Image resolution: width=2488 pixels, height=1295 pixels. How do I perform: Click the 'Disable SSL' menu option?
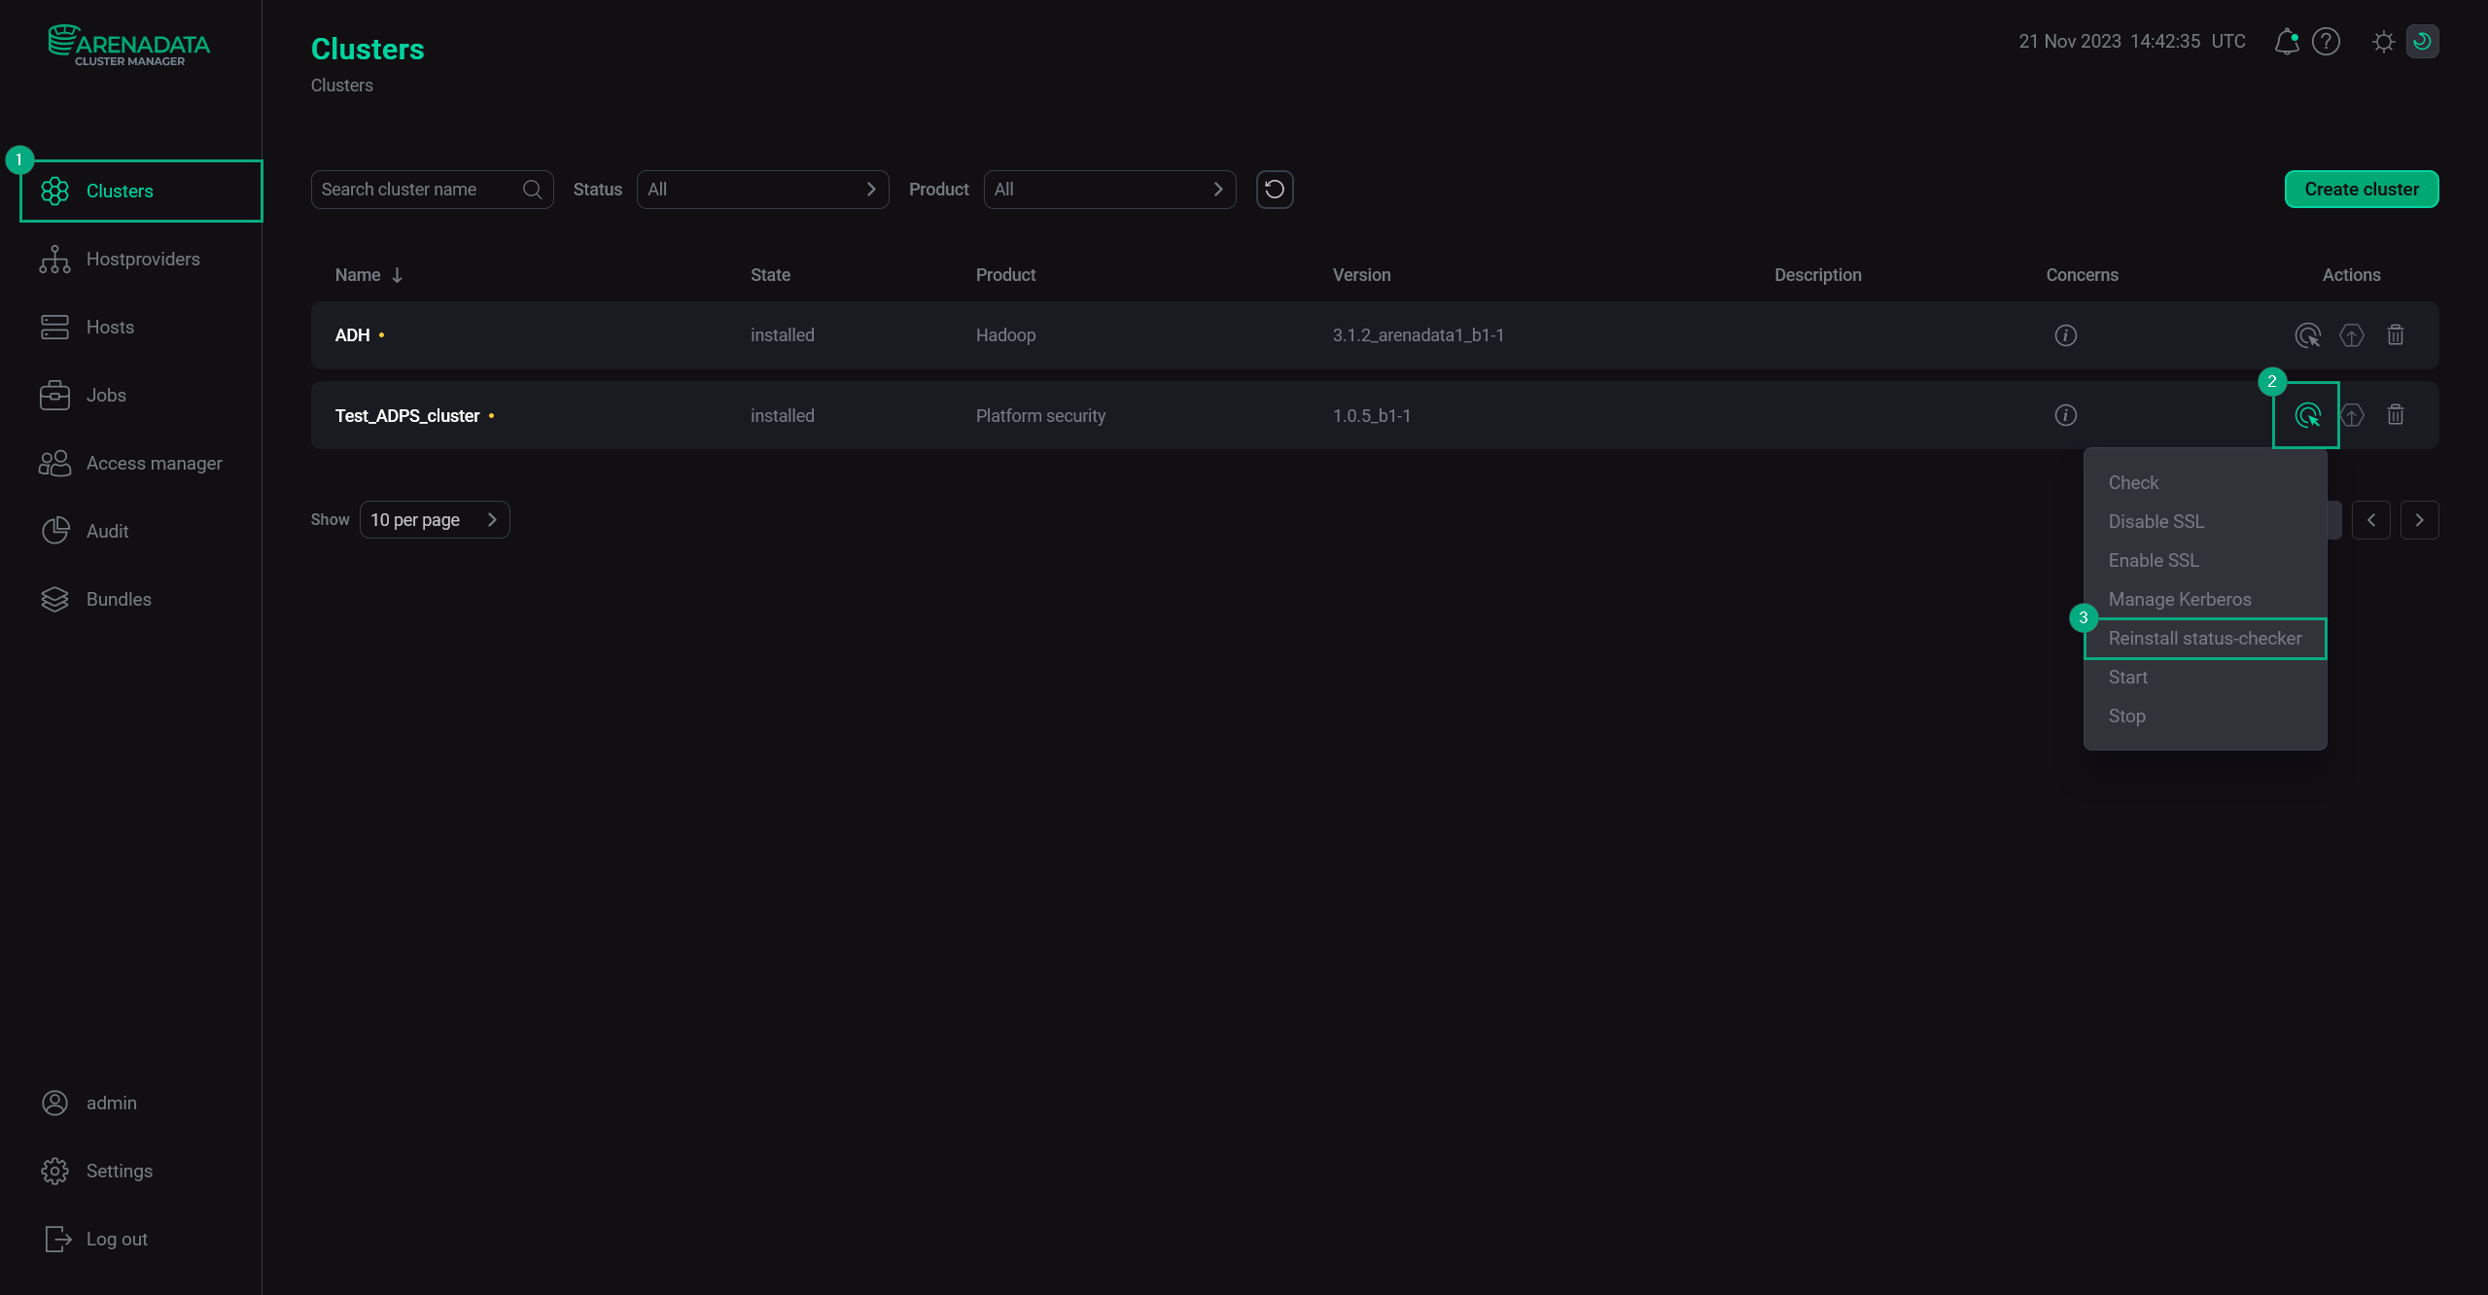pos(2155,520)
